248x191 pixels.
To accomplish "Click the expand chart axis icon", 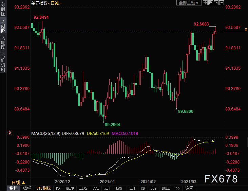I will (x=216, y=3).
